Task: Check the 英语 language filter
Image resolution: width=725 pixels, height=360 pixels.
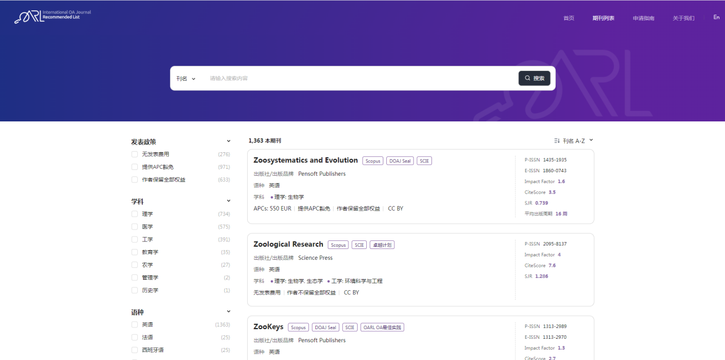Action: pos(135,325)
